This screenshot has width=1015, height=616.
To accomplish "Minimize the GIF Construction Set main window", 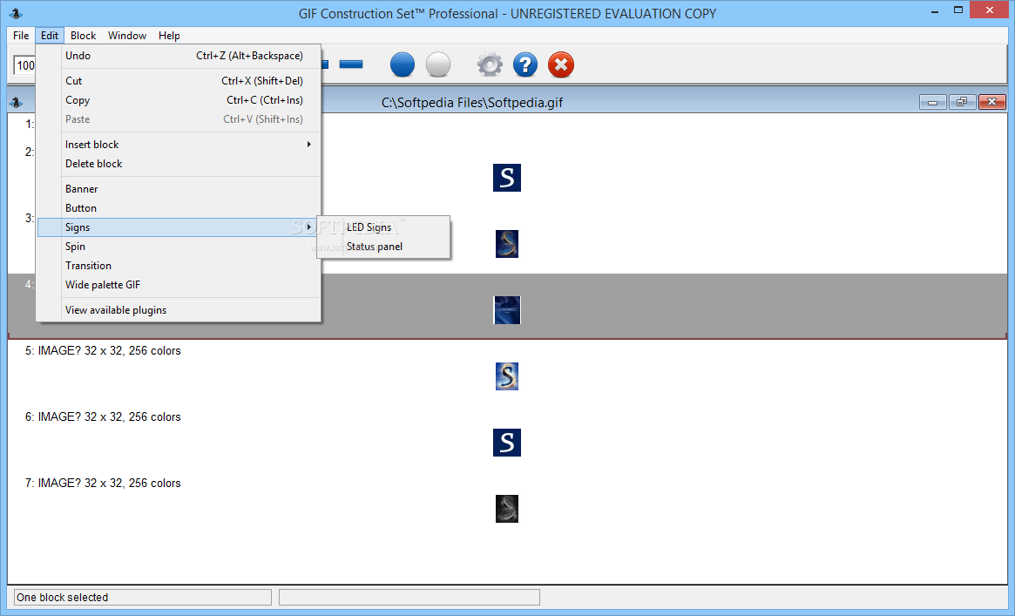I will pos(934,10).
